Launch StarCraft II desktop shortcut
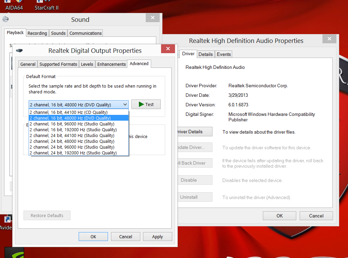 (46, 5)
